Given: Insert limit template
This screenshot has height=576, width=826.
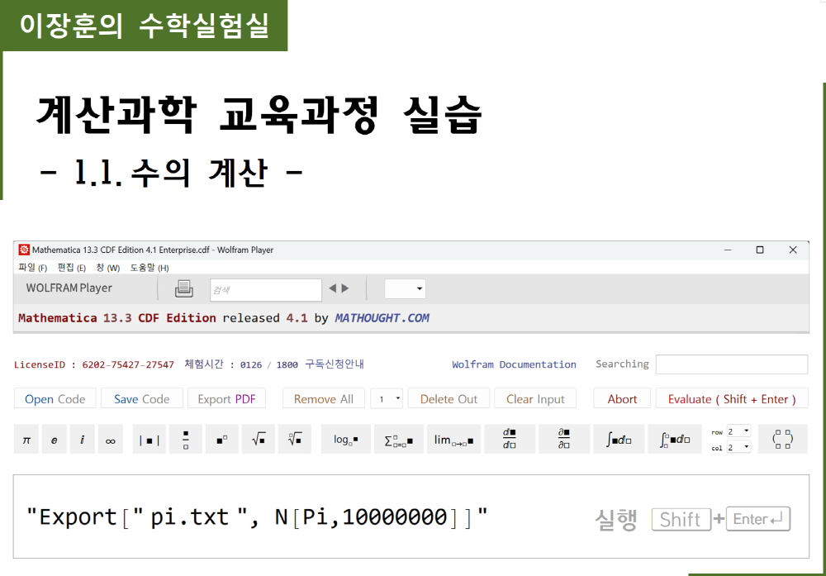Looking at the screenshot, I should pyautogui.click(x=453, y=440).
